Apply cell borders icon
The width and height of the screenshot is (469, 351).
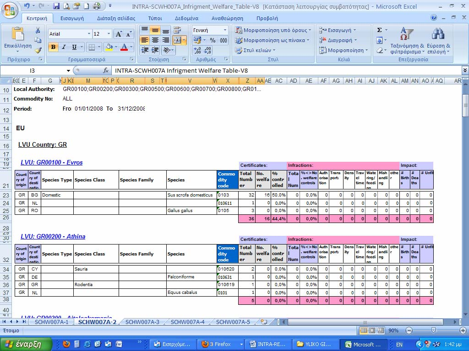tap(92, 47)
